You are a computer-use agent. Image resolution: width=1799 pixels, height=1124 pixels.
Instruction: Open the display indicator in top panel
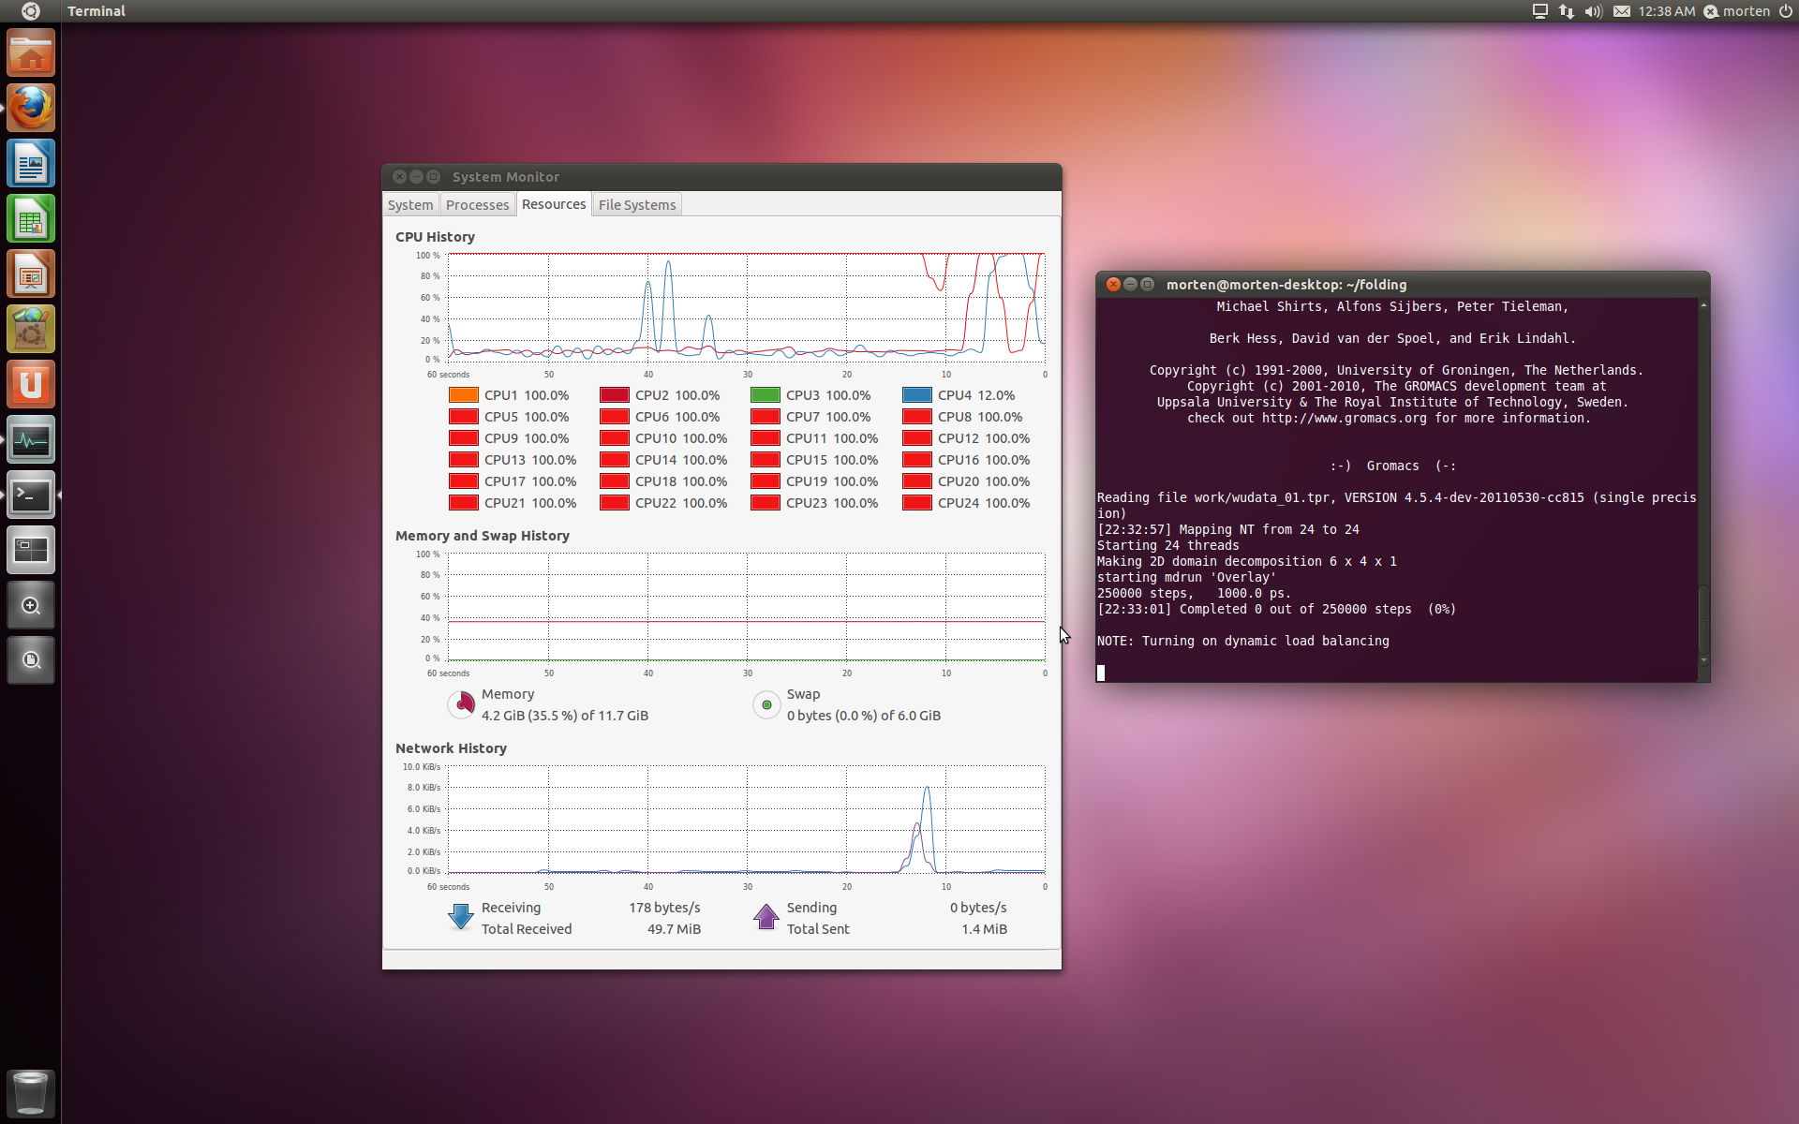(x=1539, y=11)
